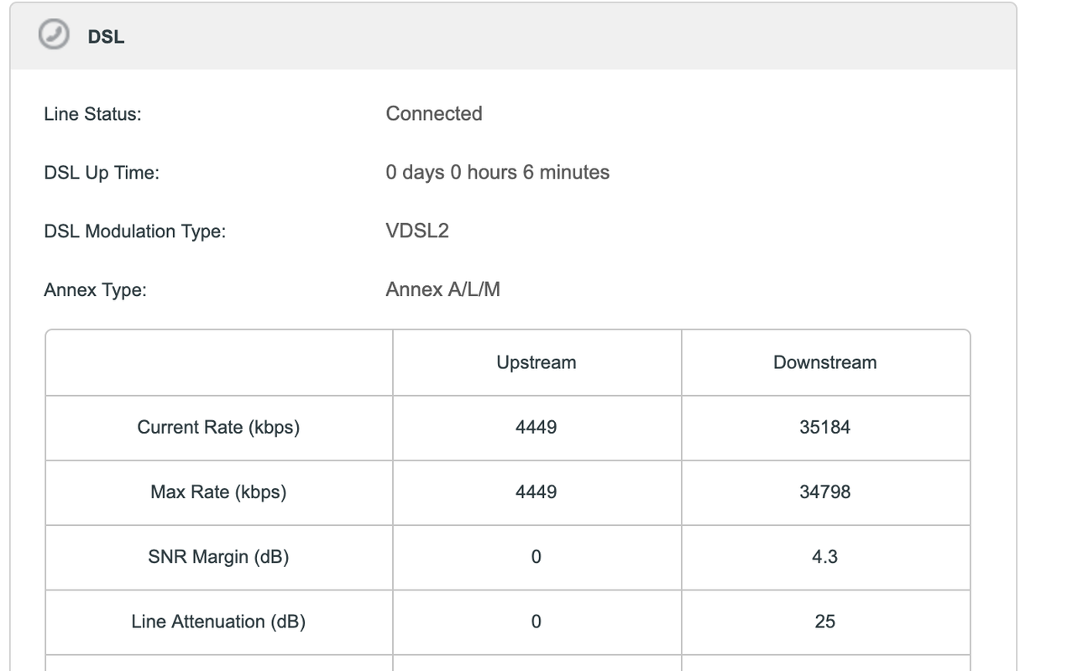
Task: Click the Upstream column header
Action: (x=536, y=362)
